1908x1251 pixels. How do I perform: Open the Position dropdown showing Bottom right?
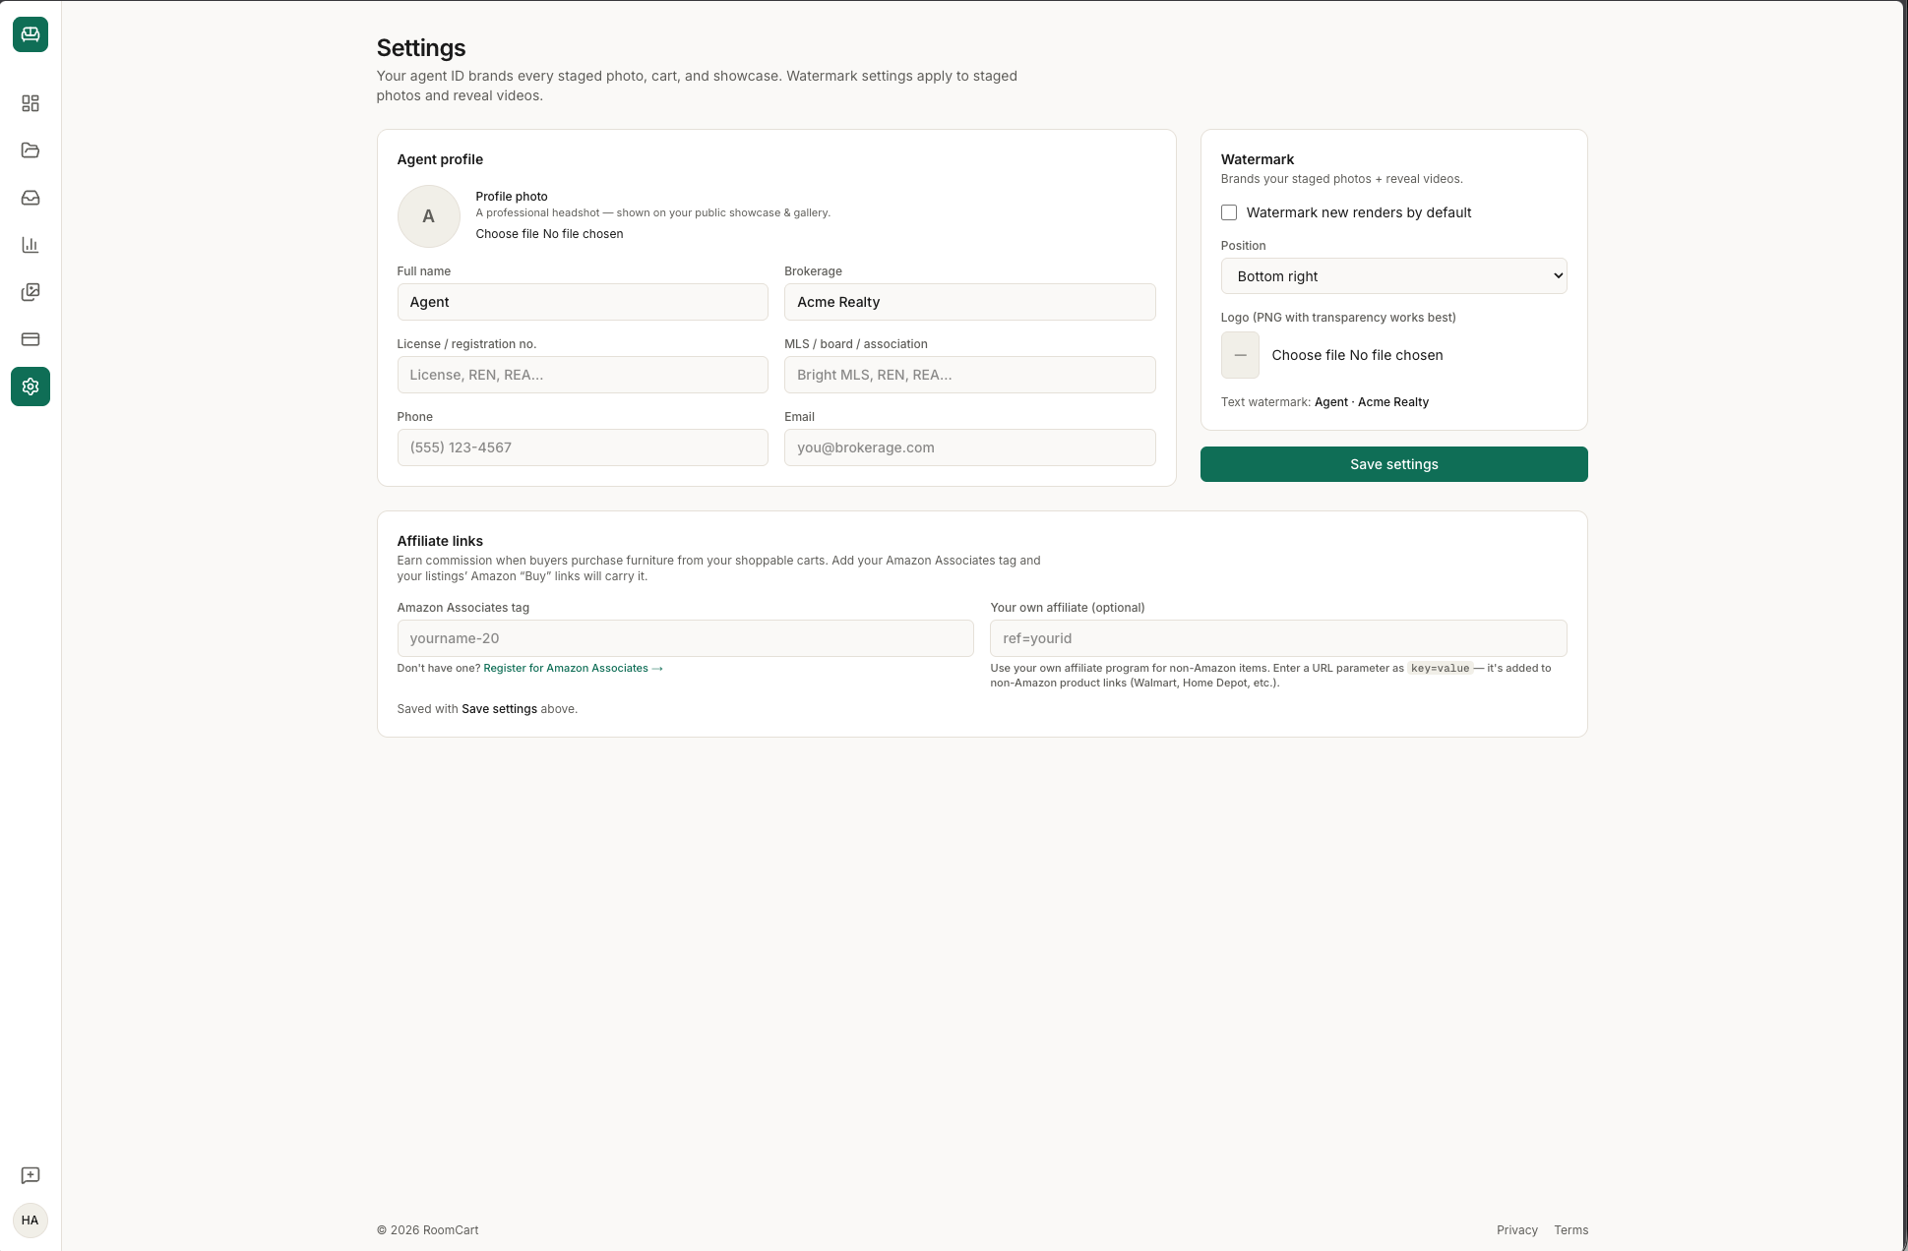click(1393, 276)
